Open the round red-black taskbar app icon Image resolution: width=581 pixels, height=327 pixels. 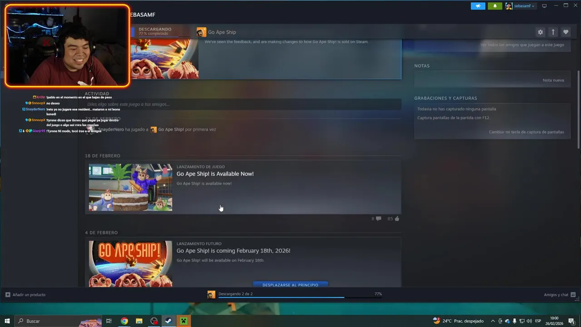154,321
